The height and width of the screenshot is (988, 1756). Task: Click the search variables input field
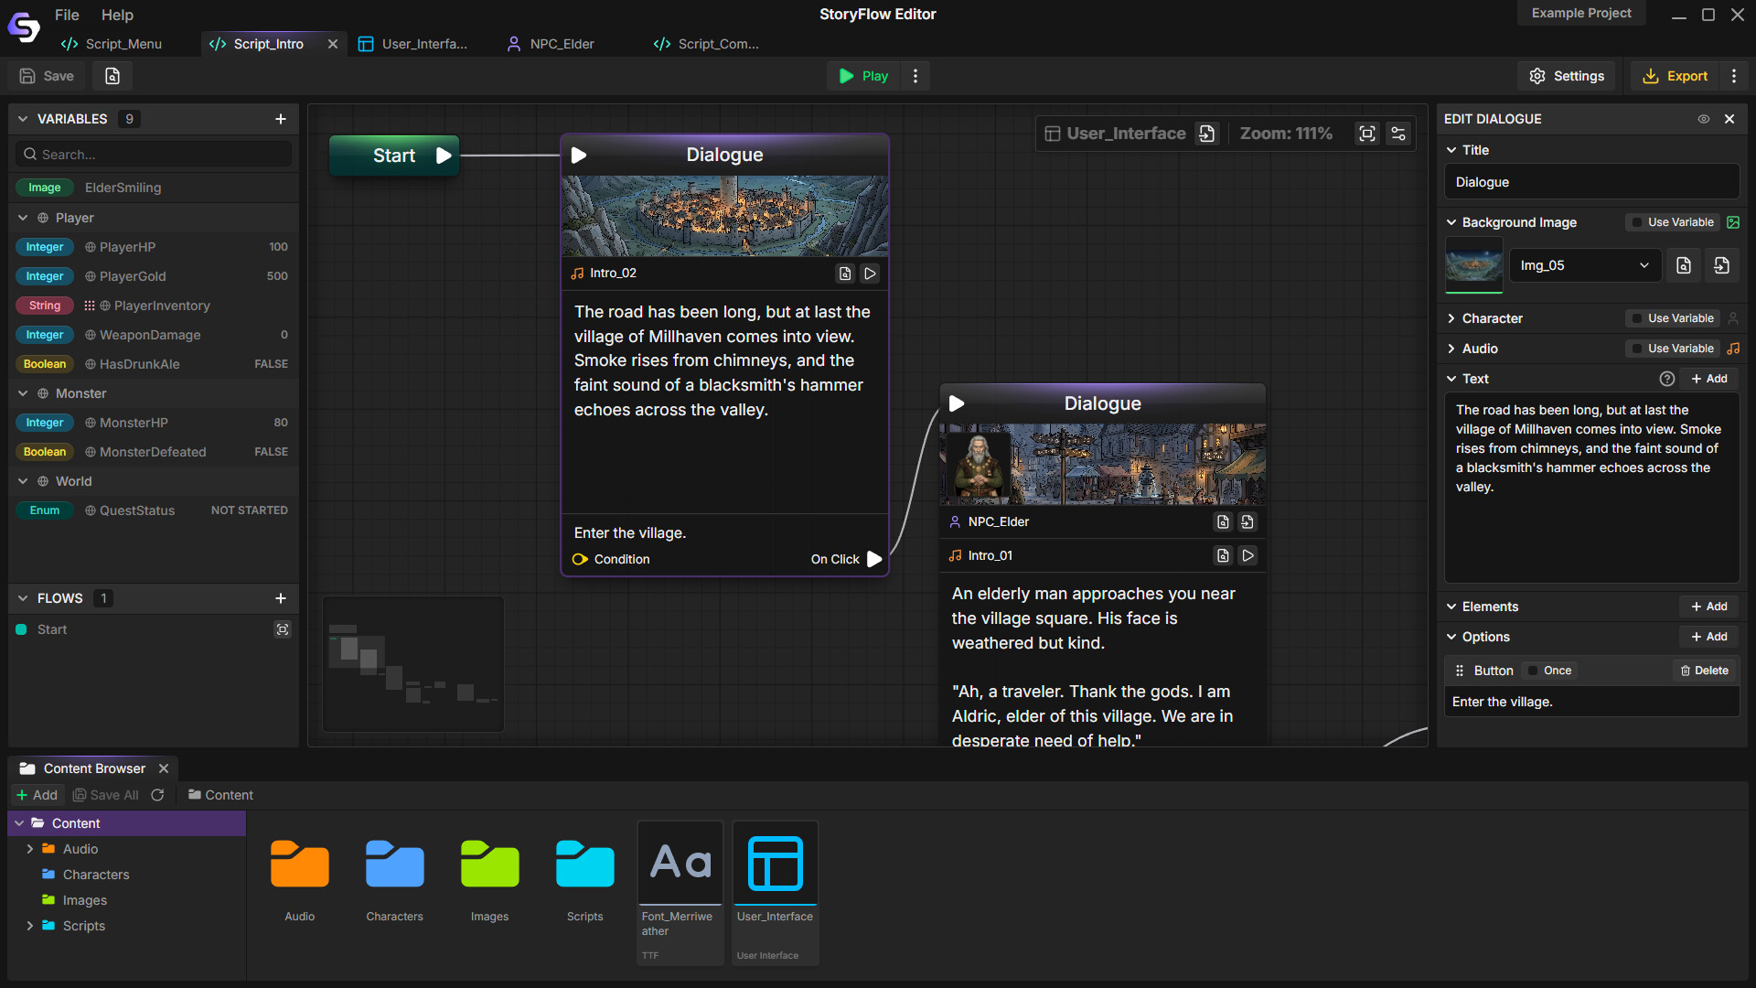pyautogui.click(x=153, y=154)
